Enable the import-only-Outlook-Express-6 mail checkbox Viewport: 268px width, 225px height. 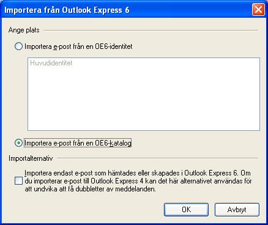point(18,181)
